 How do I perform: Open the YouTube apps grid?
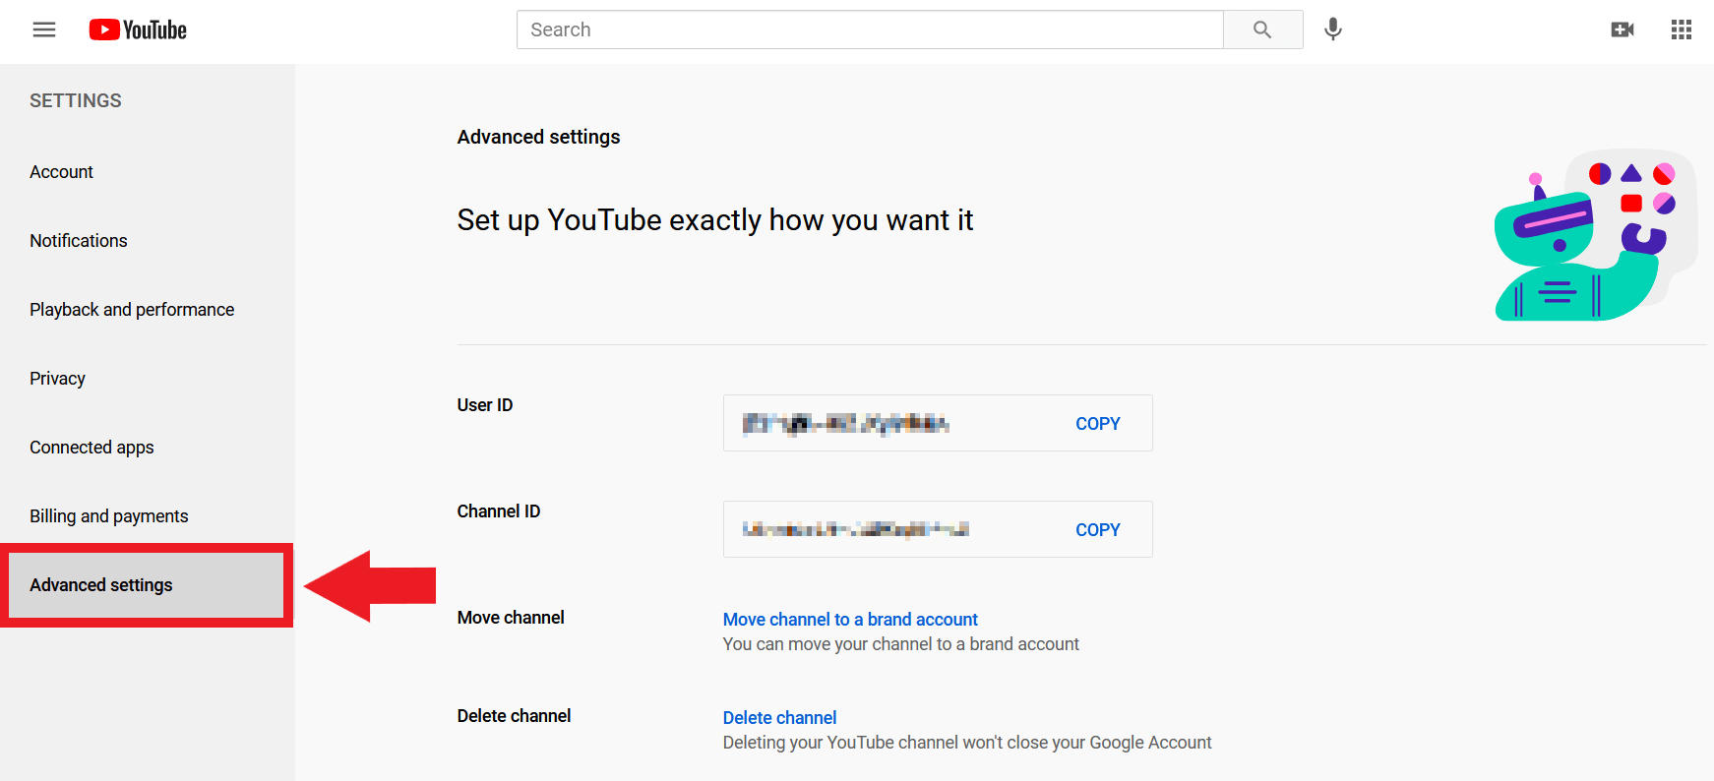pyautogui.click(x=1682, y=30)
